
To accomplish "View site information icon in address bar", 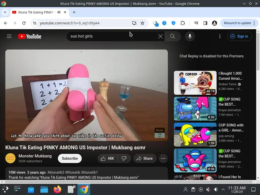I will coord(35,23).
